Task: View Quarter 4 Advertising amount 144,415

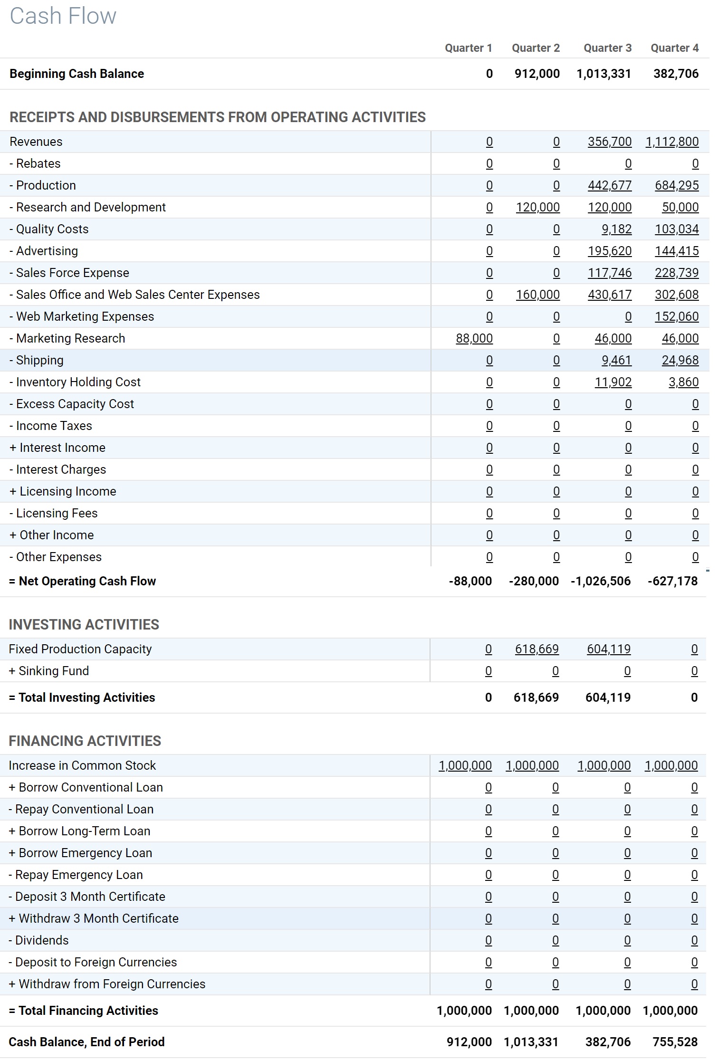Action: point(677,251)
